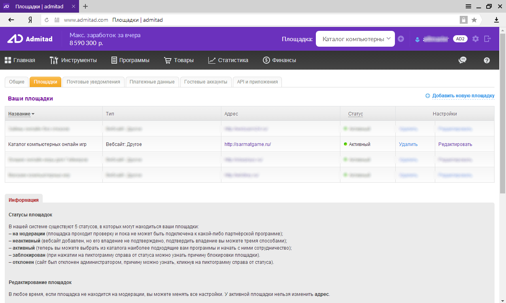This screenshot has width=506, height=303.
Task: Click Добавить новую площадку link
Action: pyautogui.click(x=460, y=96)
